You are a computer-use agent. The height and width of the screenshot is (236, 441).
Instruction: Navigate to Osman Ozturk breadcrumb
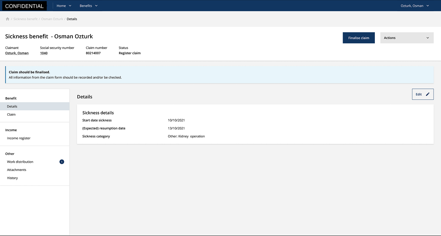(x=52, y=19)
